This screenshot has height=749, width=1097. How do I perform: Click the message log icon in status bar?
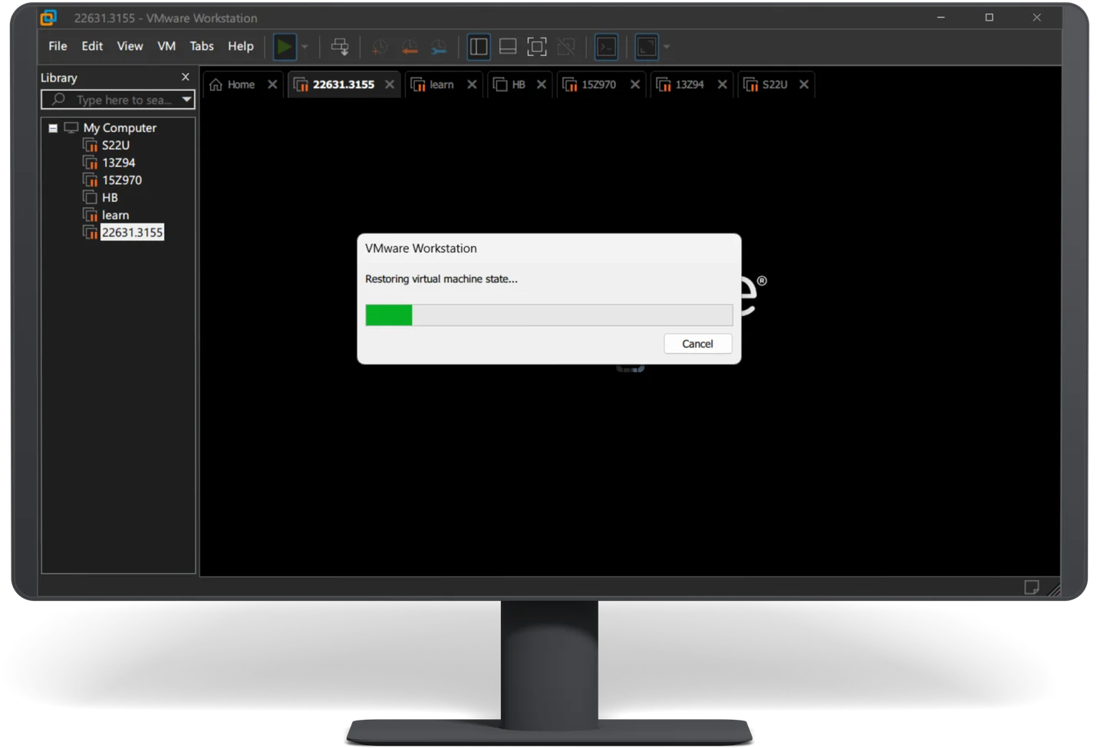click(x=1032, y=587)
